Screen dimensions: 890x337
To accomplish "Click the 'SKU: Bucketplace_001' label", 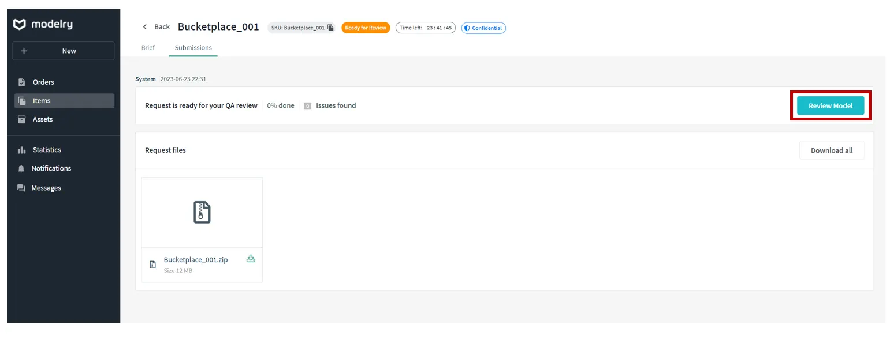I will point(298,28).
